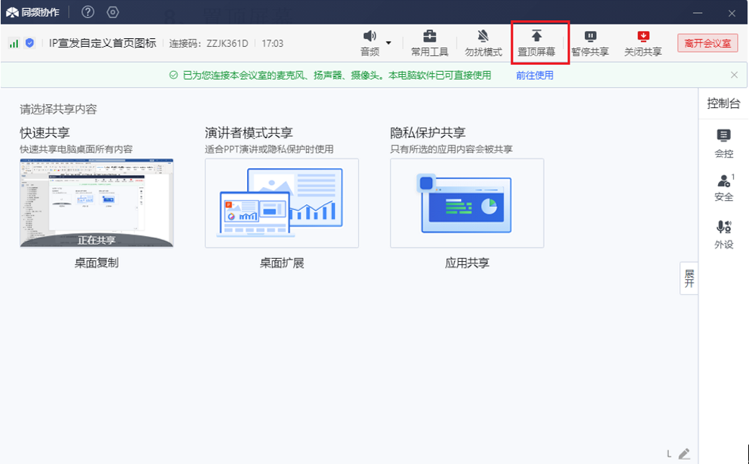The image size is (749, 464).
Task: Open 会控 meeting control panel
Action: tap(724, 142)
